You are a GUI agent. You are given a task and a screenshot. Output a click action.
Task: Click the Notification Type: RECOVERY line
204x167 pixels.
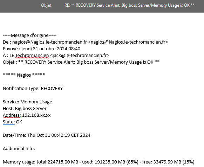[x=33, y=89]
